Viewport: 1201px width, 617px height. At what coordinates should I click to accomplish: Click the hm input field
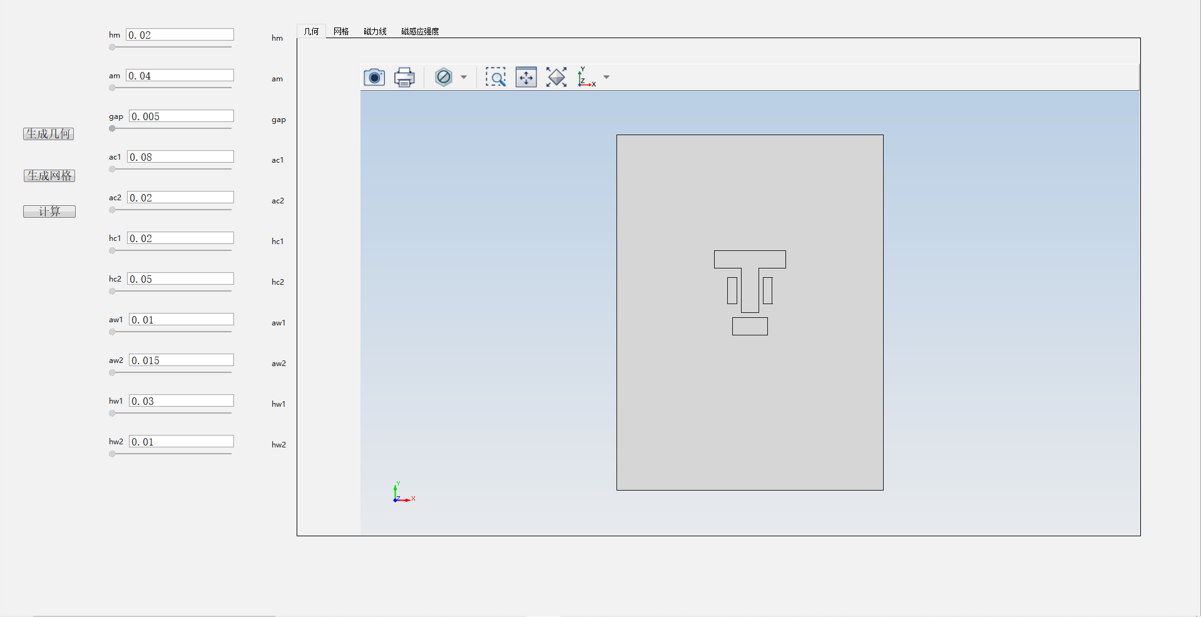pyautogui.click(x=180, y=35)
